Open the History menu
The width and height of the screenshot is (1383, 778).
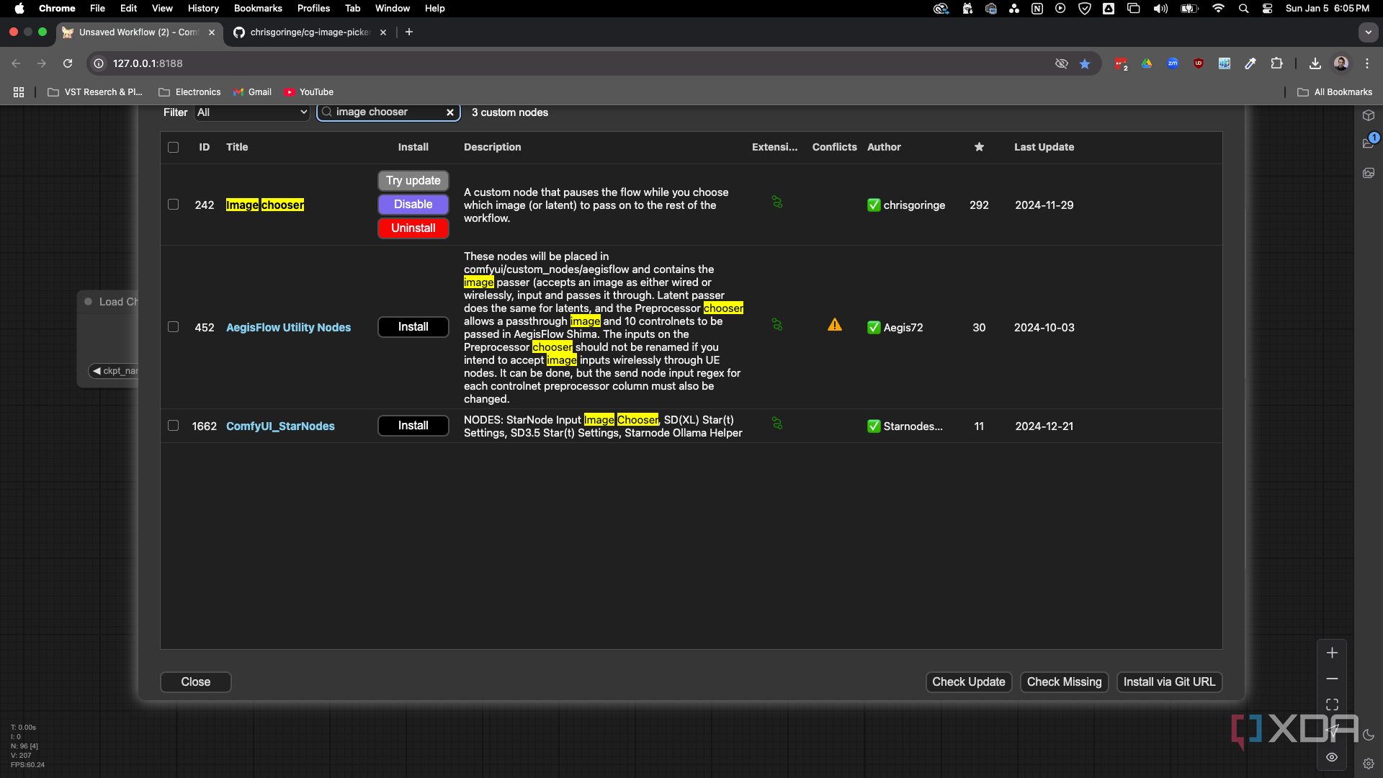(203, 9)
